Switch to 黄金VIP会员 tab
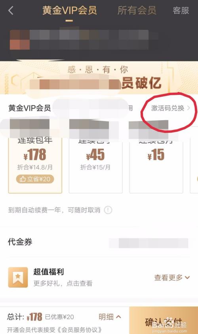 70,10
